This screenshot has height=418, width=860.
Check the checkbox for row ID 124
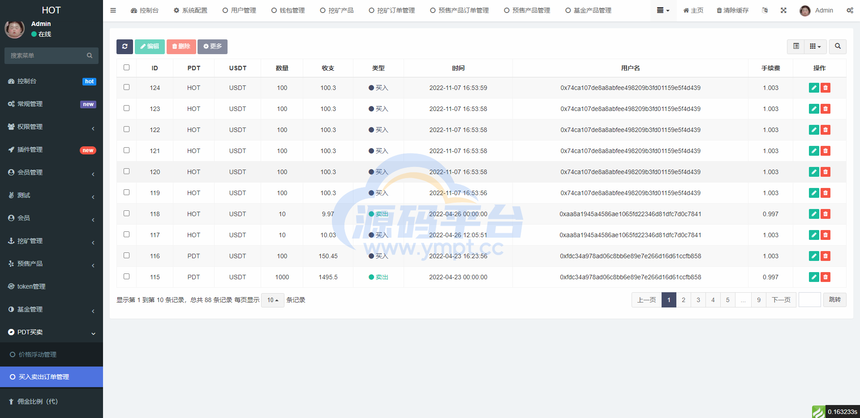click(126, 87)
